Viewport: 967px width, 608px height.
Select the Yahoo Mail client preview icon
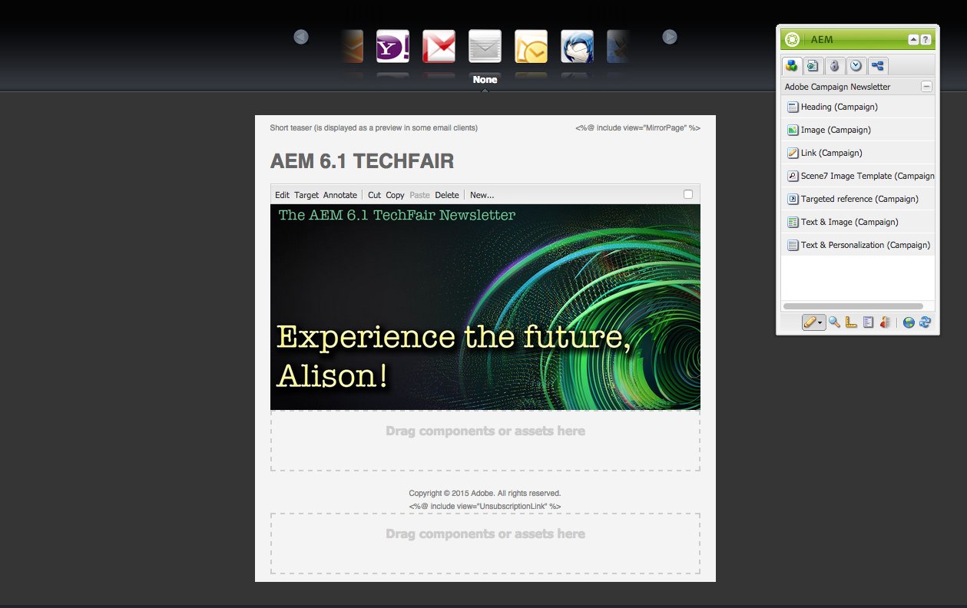pos(392,46)
